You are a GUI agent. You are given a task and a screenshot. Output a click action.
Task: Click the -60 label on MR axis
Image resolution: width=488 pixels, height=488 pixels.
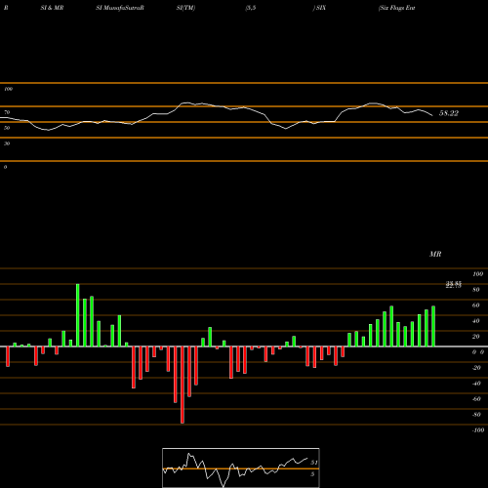(x=476, y=399)
